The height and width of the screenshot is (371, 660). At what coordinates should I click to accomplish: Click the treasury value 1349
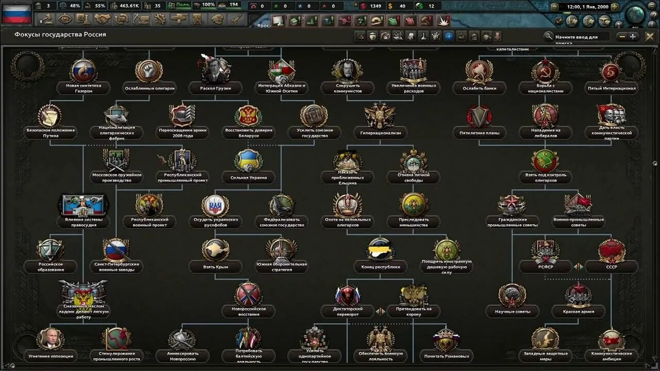pyautogui.click(x=375, y=6)
